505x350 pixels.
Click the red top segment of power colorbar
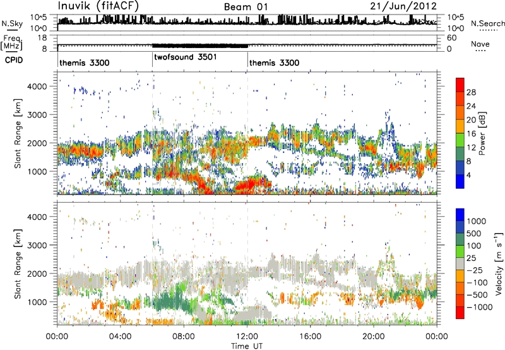460,85
